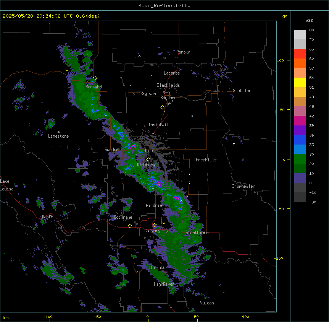Click the dBZ legend heading
329x322 pixels.
point(309,21)
